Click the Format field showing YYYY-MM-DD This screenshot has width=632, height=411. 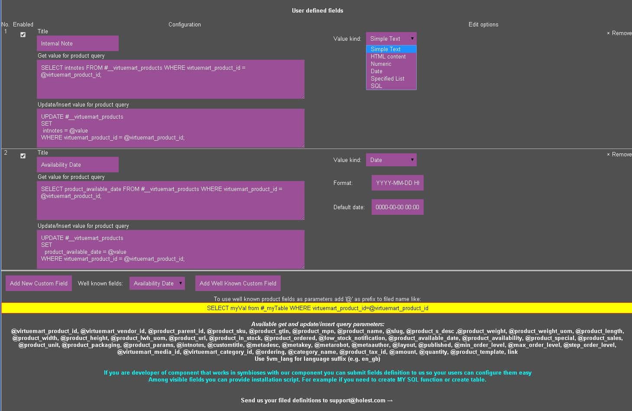(397, 182)
